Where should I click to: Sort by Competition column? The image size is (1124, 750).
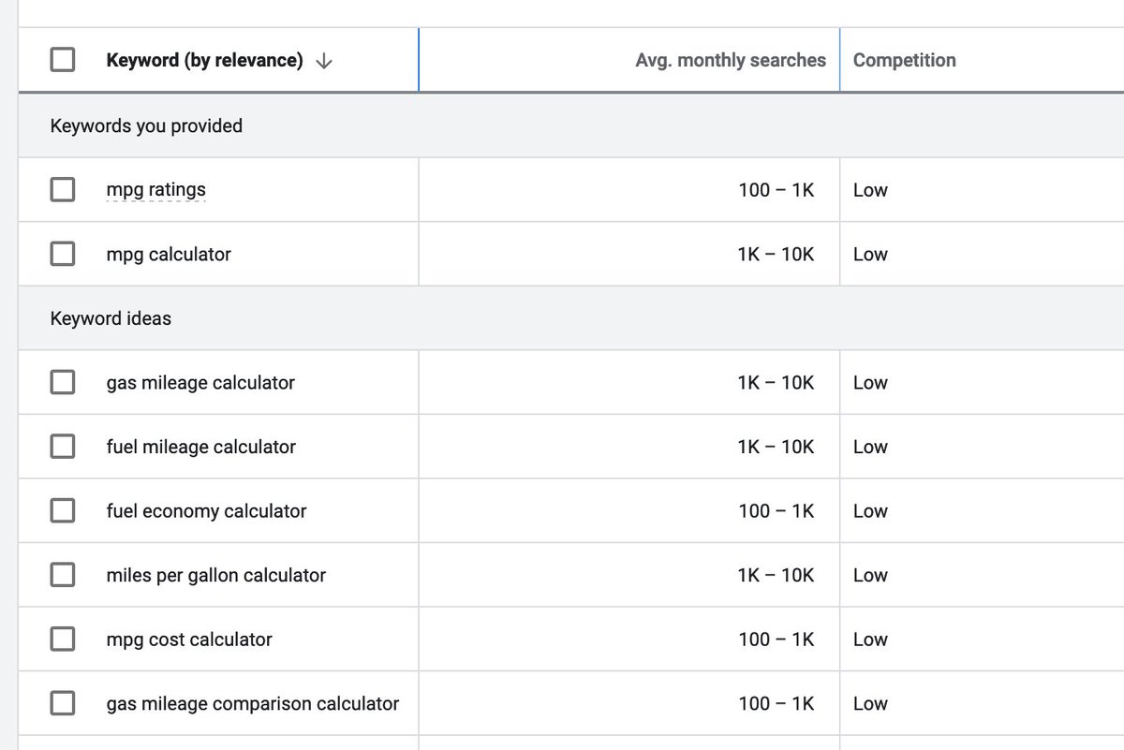pyautogui.click(x=904, y=59)
